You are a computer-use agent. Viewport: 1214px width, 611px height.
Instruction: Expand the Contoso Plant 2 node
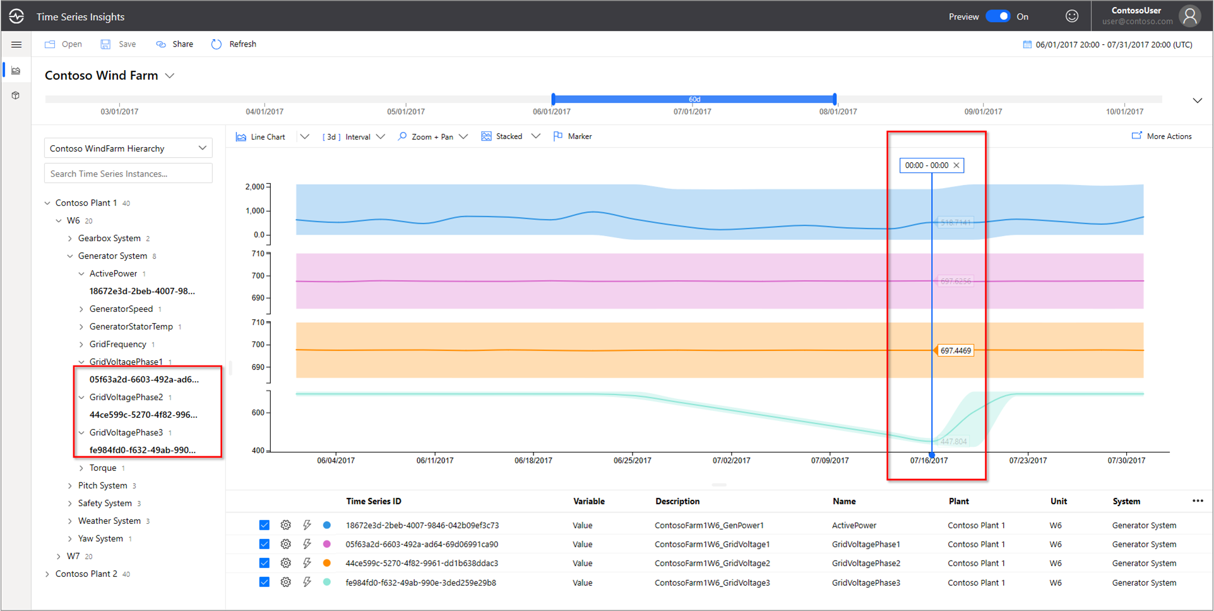point(48,574)
